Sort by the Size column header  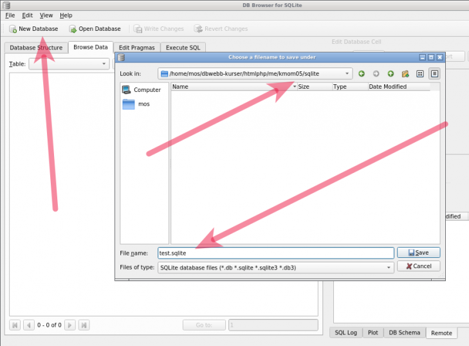[315, 87]
